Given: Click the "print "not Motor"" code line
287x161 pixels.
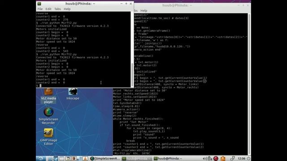Looking at the screenshot, I should (x=134, y=122).
